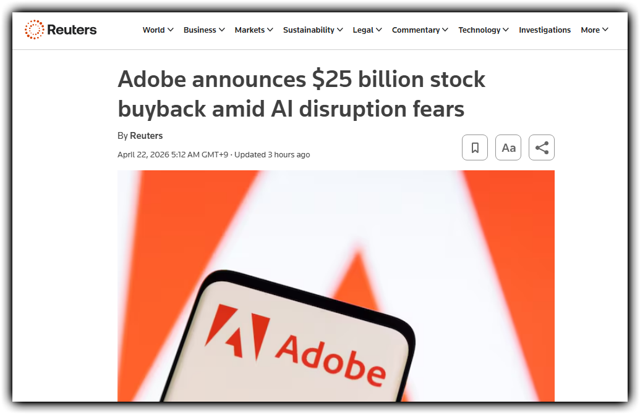The height and width of the screenshot is (414, 640).
Task: Open the Sustainability menu
Action: tap(313, 30)
